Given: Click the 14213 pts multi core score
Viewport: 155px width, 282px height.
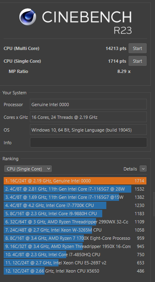Looking at the screenshot, I should (116, 48).
